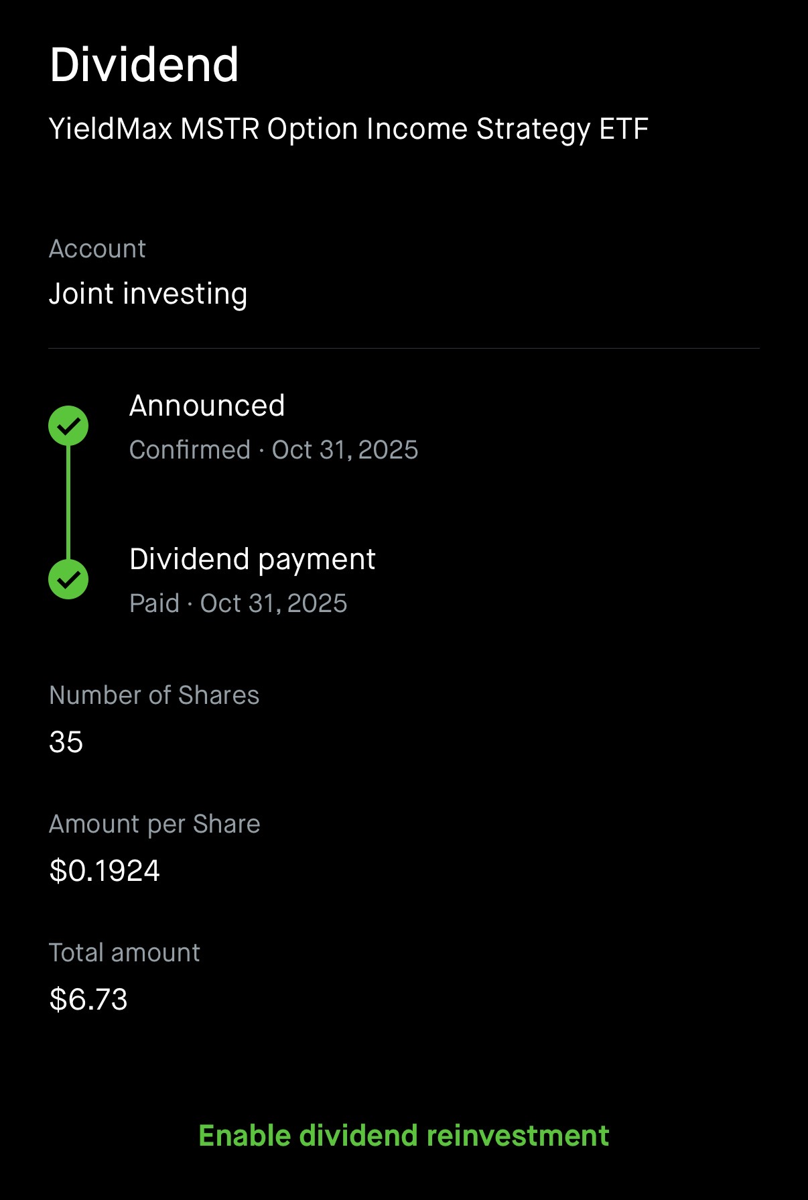Click the Confirmed Oct 31, 2025 date
The width and height of the screenshot is (808, 1200).
273,450
